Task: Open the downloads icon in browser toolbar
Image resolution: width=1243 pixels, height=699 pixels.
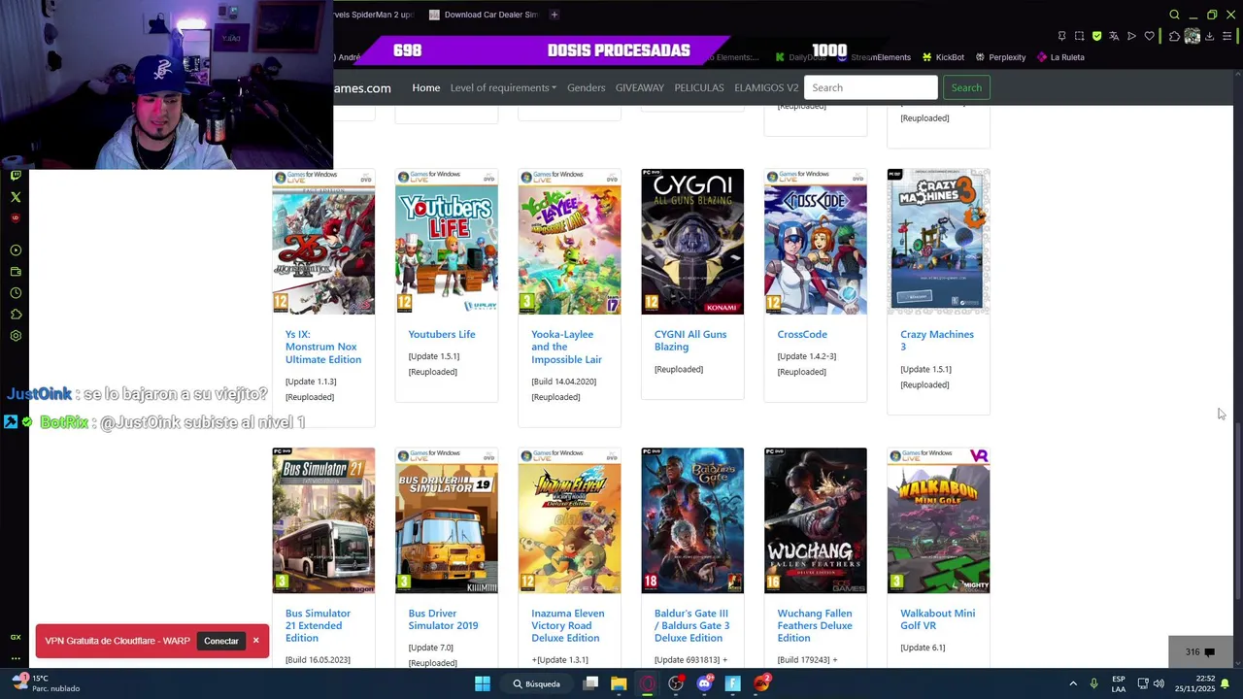Action: click(x=1210, y=36)
